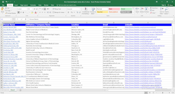Switch to the Formulas tab
Viewport: 175px width, 94px height.
(x=33, y=5)
